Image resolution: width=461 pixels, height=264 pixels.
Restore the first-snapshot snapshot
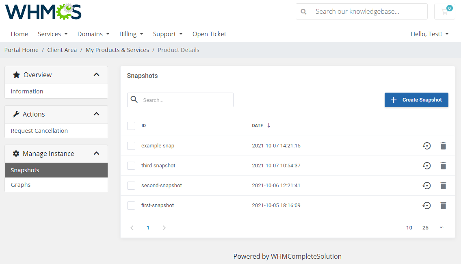(426, 205)
